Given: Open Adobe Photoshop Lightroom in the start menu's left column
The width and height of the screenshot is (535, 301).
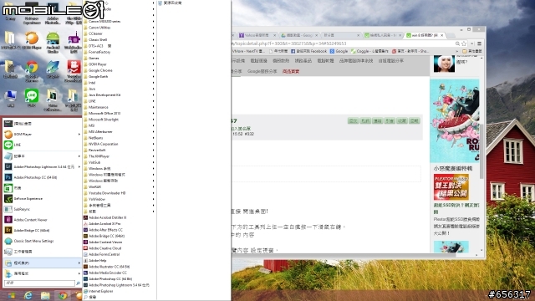Looking at the screenshot, I should [x=42, y=167].
